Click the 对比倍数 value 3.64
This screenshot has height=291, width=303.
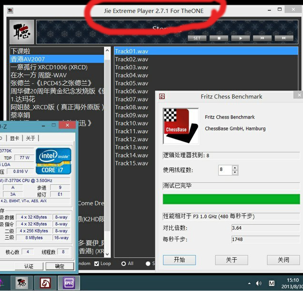coord(265,228)
